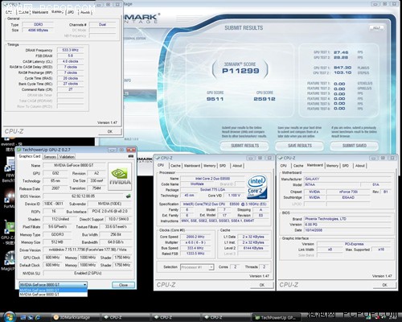The height and width of the screenshot is (322, 402).
Task: Choose the highlighted GeForce 8800 GT list entry
Action: click(x=53, y=291)
